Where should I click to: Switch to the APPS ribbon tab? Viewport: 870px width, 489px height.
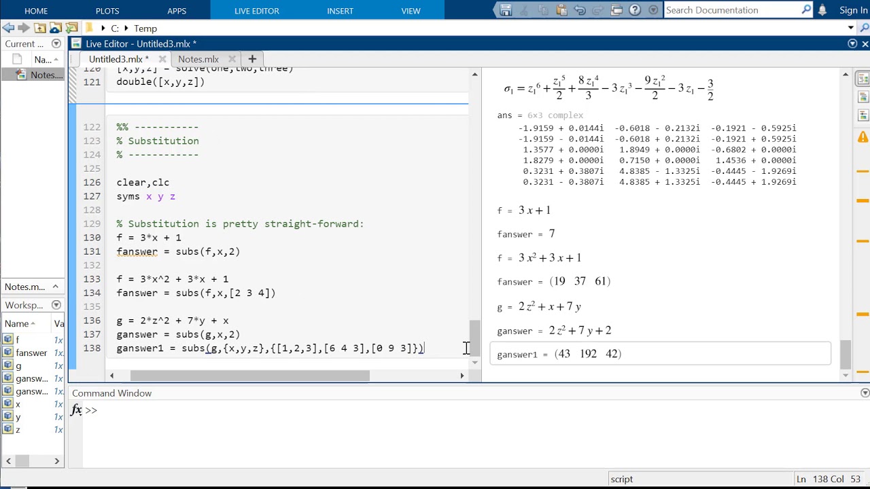(177, 11)
